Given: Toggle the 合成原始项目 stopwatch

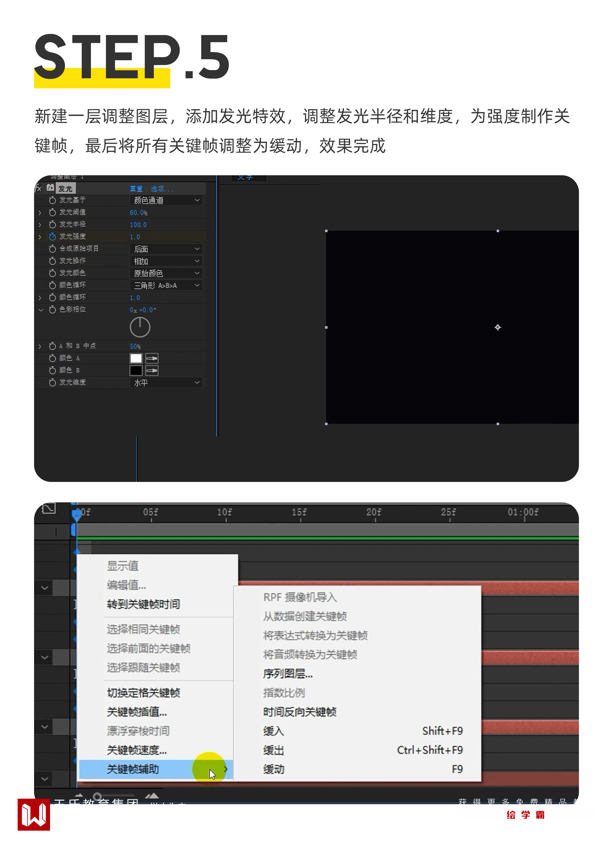Looking at the screenshot, I should [52, 249].
